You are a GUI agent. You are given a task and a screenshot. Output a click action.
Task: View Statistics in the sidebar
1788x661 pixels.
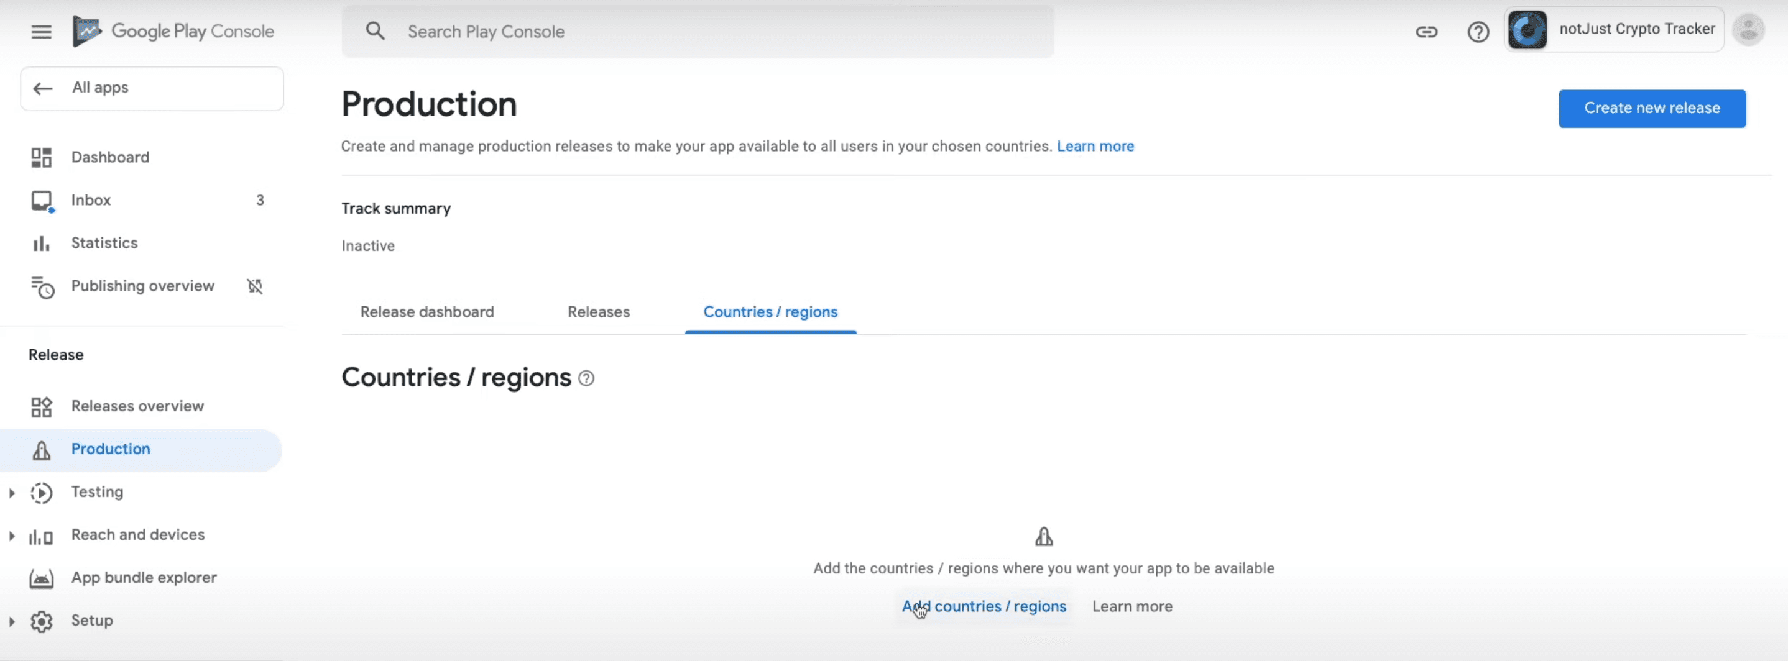(104, 243)
